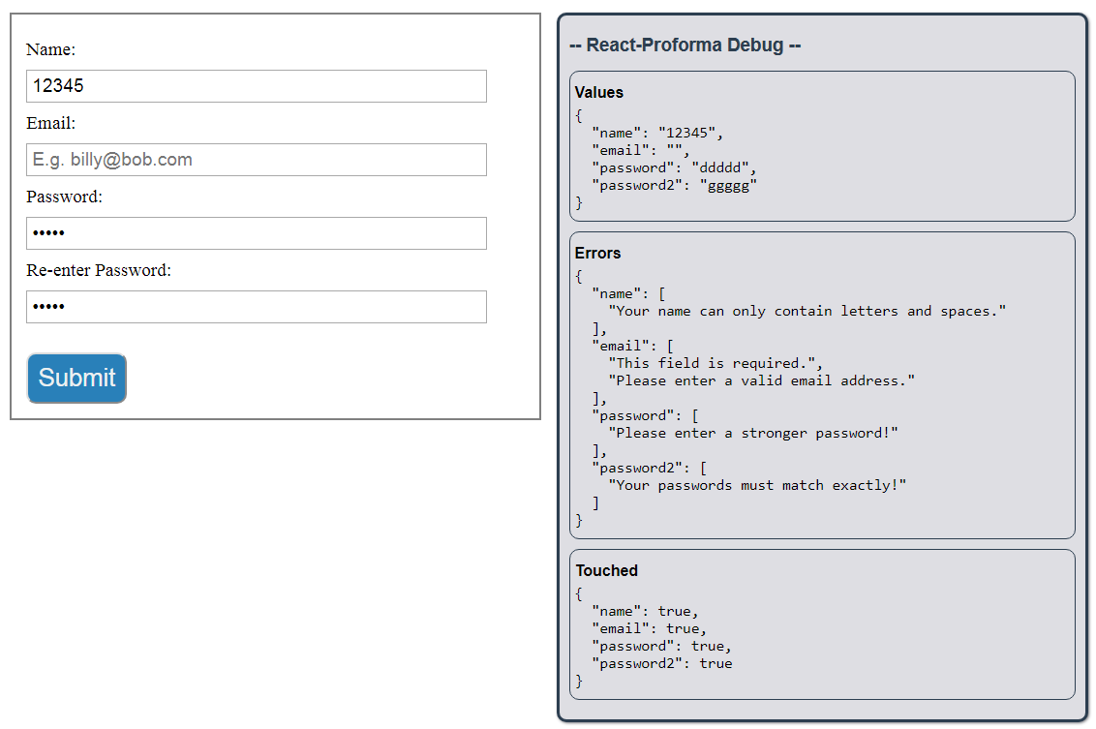1096x729 pixels.
Task: Click error "Please enter a valid email address."
Action: 761,380
